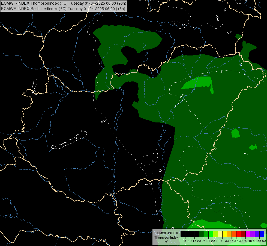Select the magenta 40–45 legend swatch
The image size is (267, 246).
pos(248,234)
